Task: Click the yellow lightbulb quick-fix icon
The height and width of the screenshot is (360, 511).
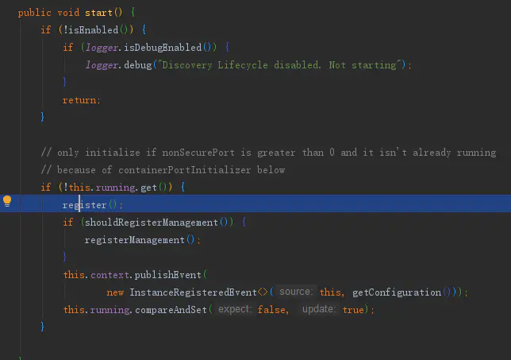Action: coord(7,202)
